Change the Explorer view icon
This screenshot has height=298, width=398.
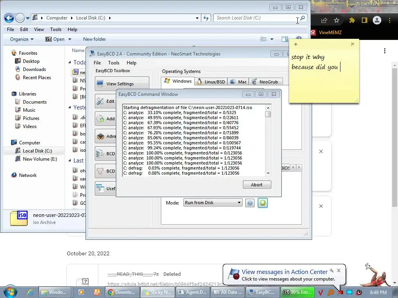click(x=264, y=39)
